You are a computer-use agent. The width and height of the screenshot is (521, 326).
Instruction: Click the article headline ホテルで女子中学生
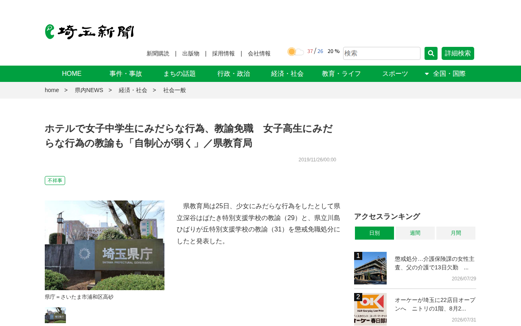[189, 136]
